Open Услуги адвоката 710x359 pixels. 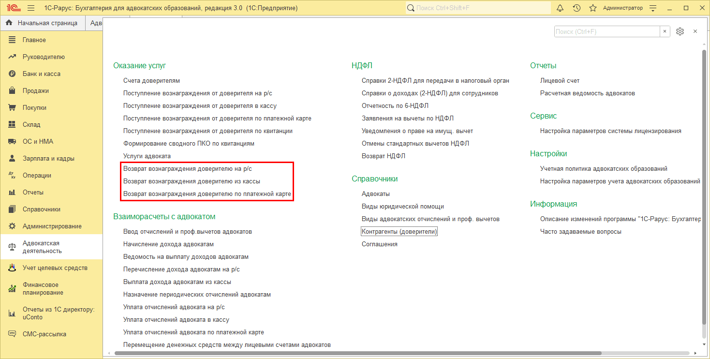(147, 156)
